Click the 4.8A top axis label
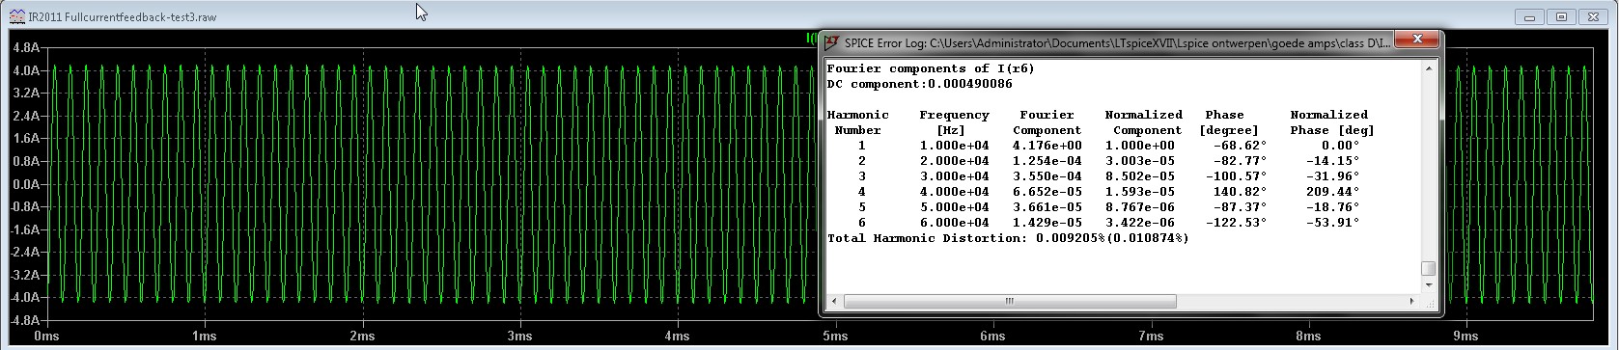Image resolution: width=1619 pixels, height=350 pixels. 25,47
